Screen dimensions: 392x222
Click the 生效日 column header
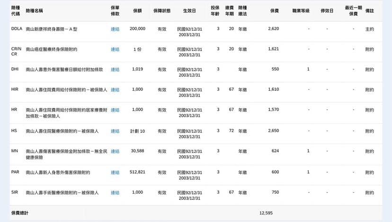coord(189,11)
